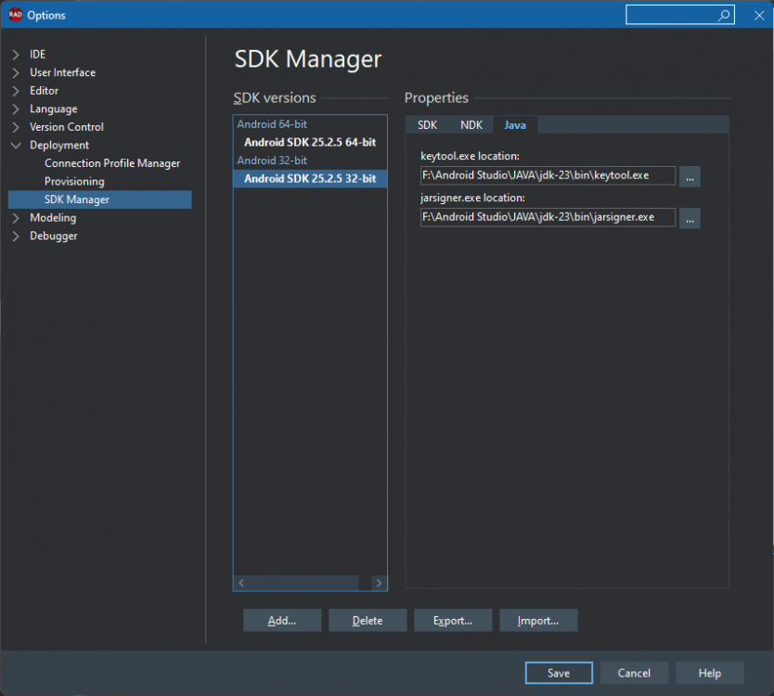
Task: Click the Android 64-bit group header
Action: tap(272, 124)
